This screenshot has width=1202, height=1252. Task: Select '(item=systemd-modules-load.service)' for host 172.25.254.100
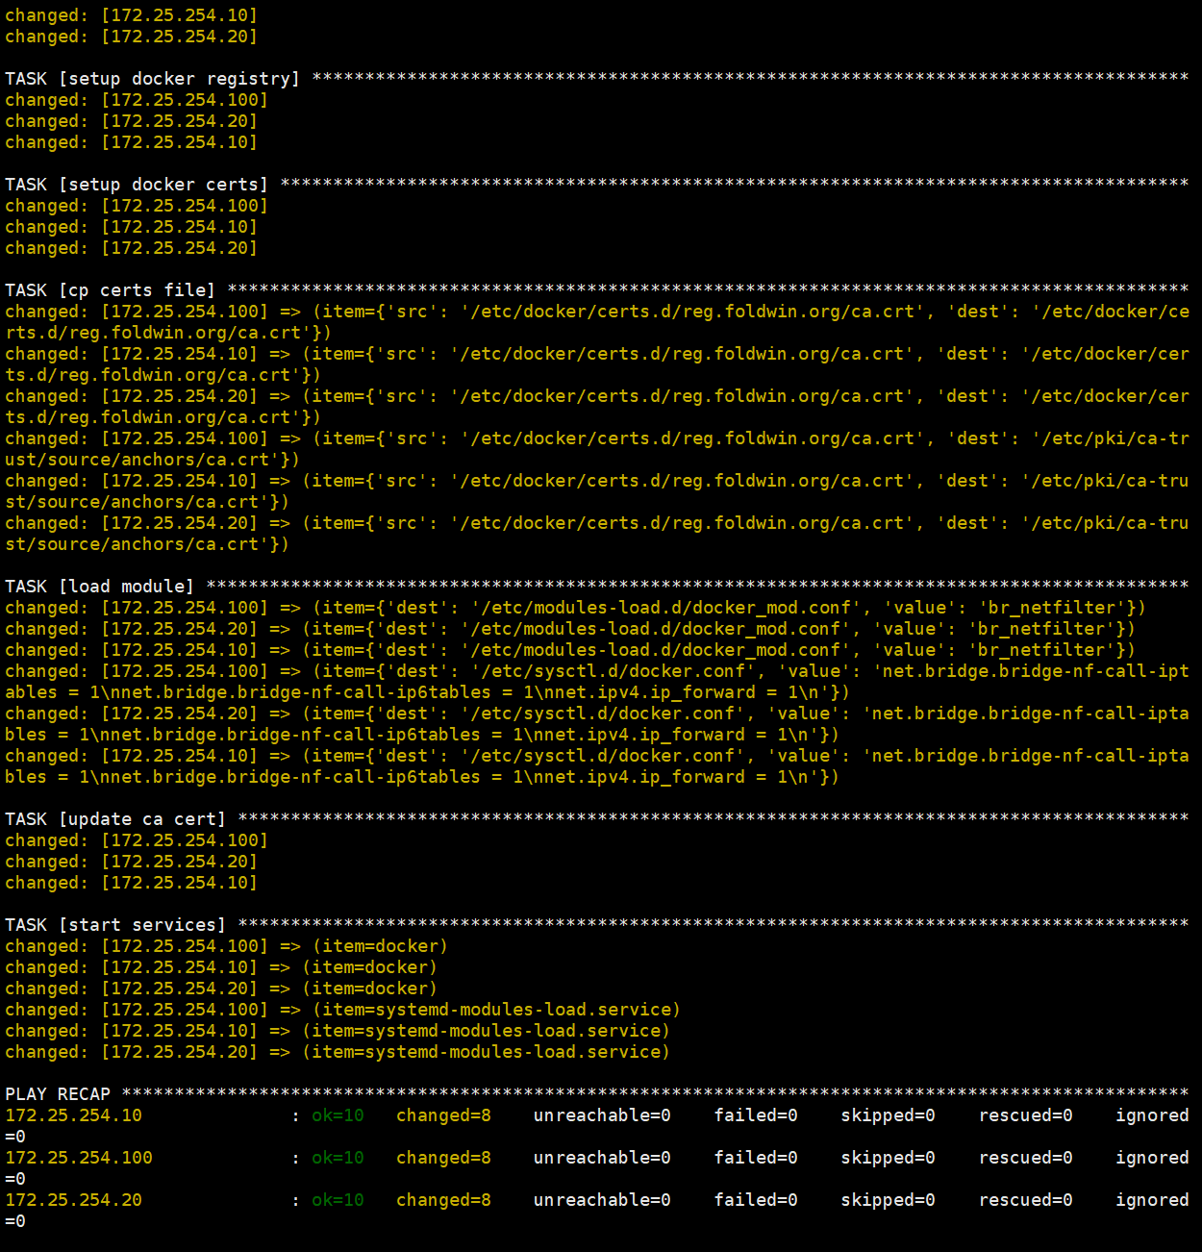pyautogui.click(x=496, y=1010)
